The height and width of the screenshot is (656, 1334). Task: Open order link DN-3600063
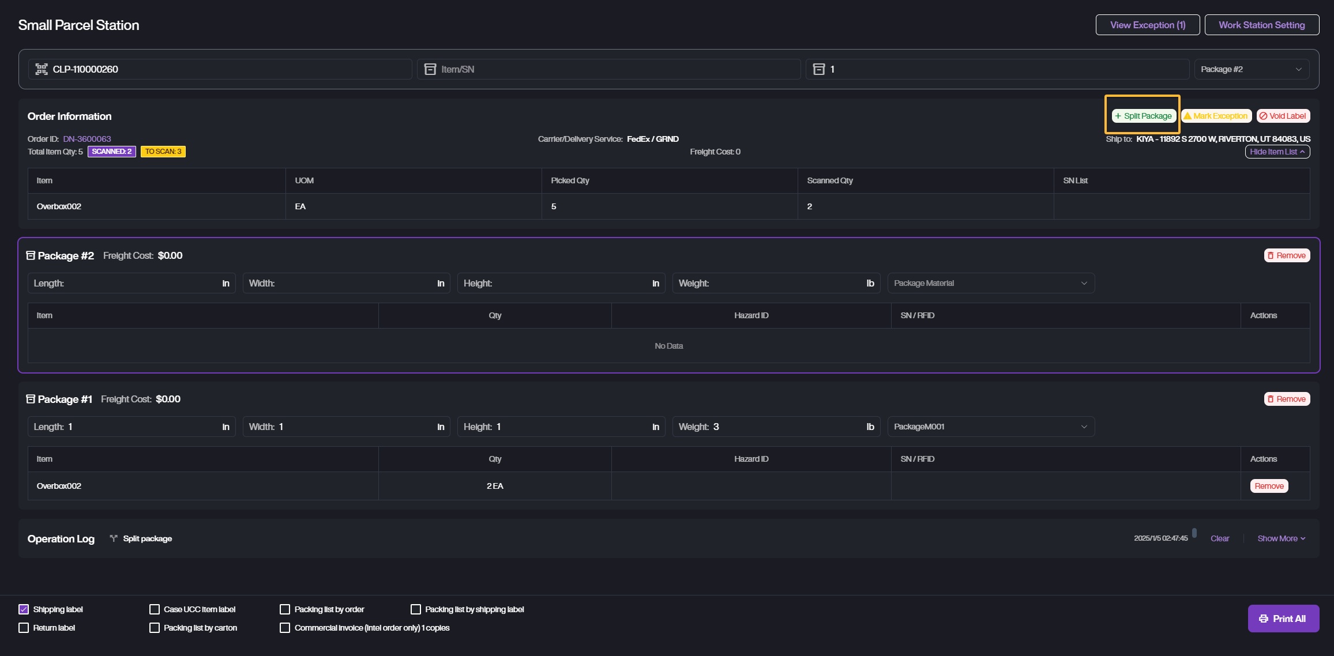(87, 139)
